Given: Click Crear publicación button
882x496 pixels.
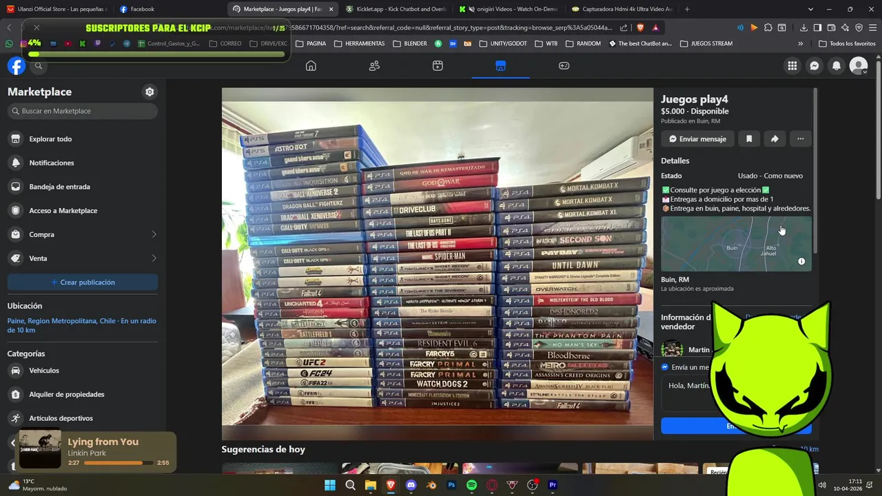Looking at the screenshot, I should tap(83, 282).
